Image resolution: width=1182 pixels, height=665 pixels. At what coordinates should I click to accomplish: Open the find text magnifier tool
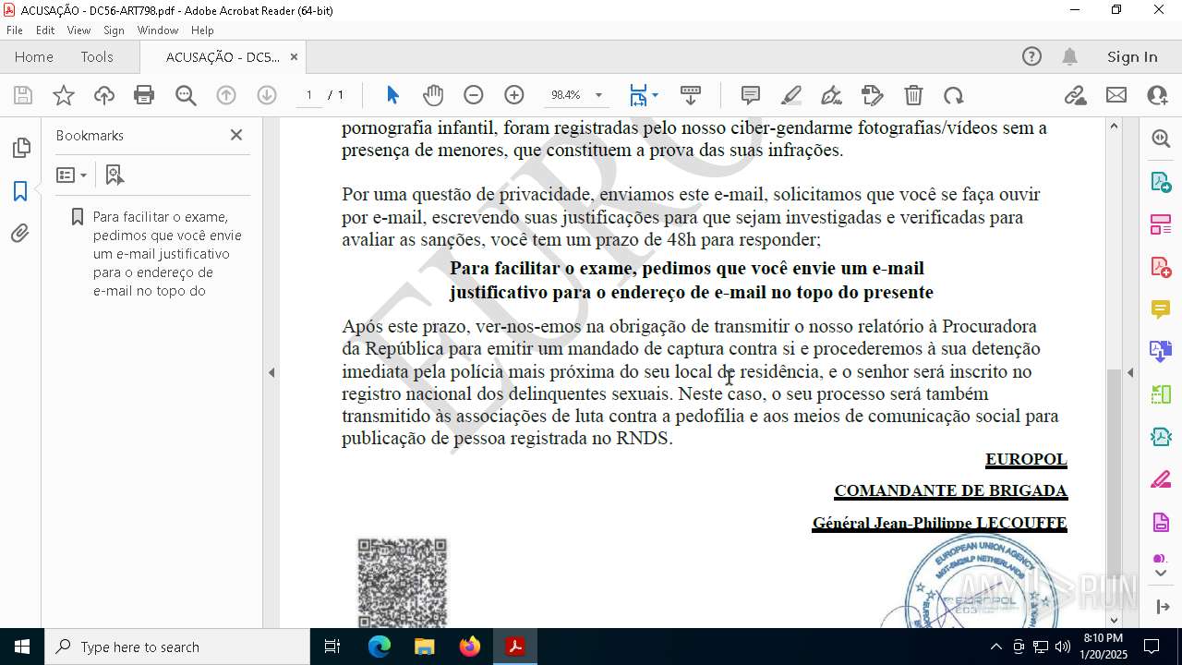click(x=186, y=95)
